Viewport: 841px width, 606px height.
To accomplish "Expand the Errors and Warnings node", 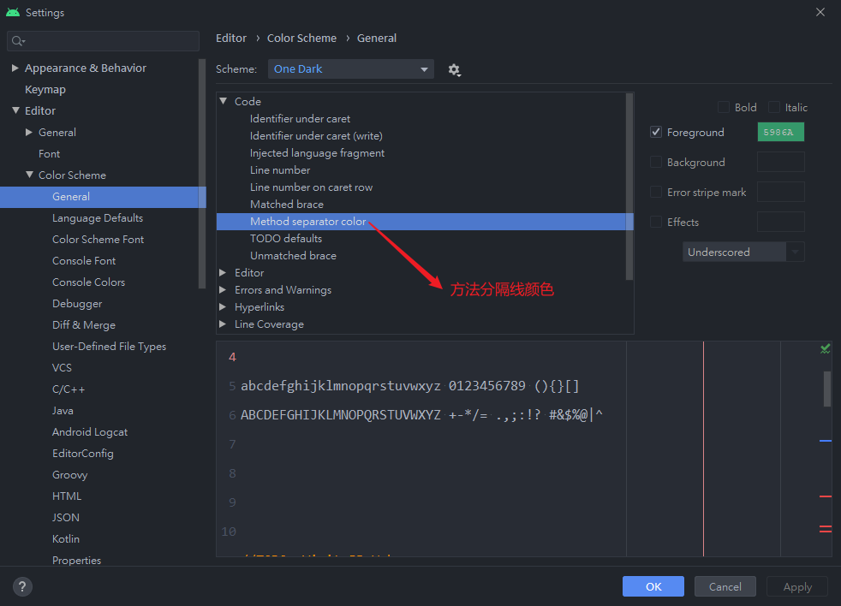I will point(222,289).
